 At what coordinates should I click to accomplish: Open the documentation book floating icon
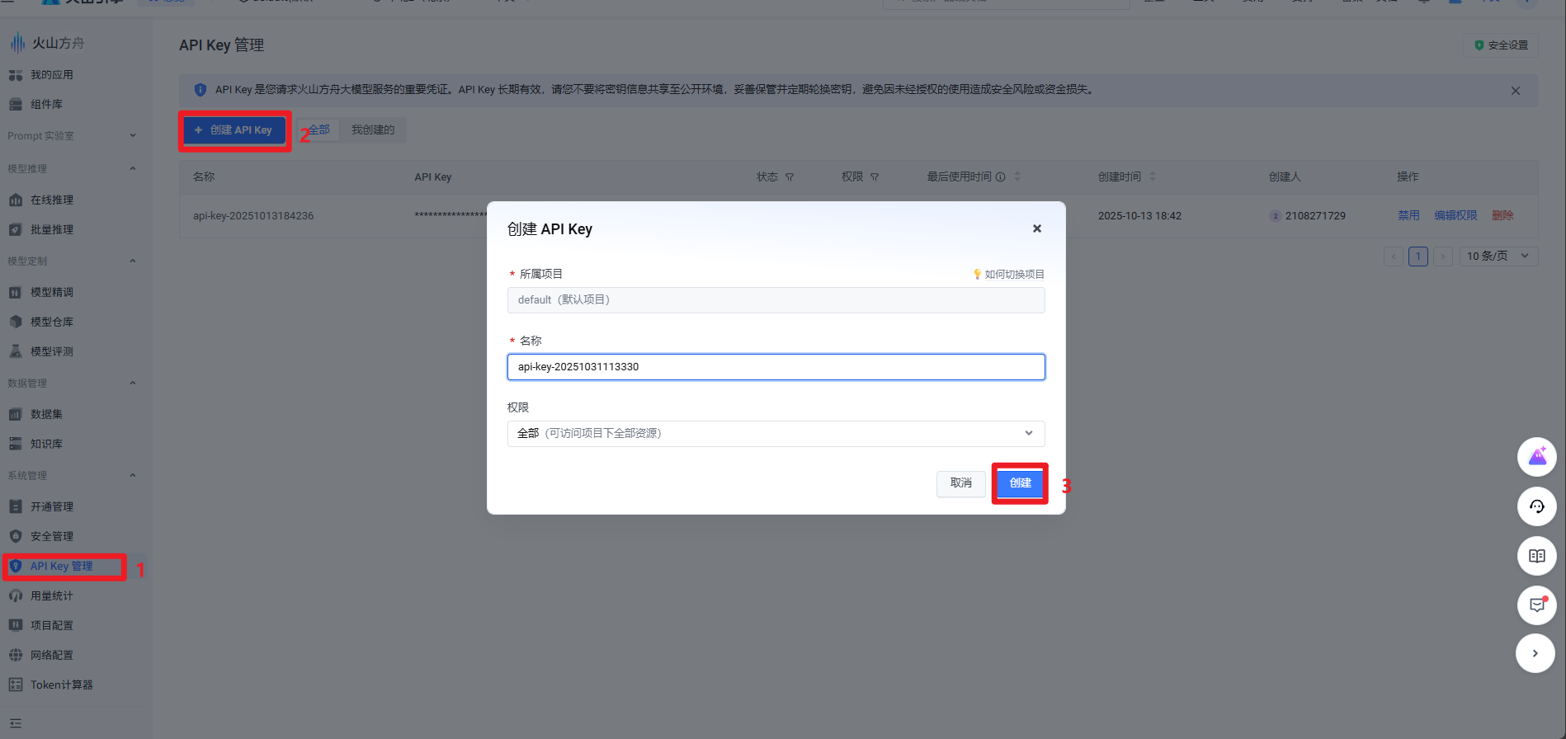[x=1536, y=556]
